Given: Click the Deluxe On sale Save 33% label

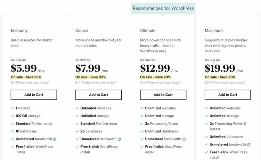Looking at the screenshot, I should pos(91,77).
